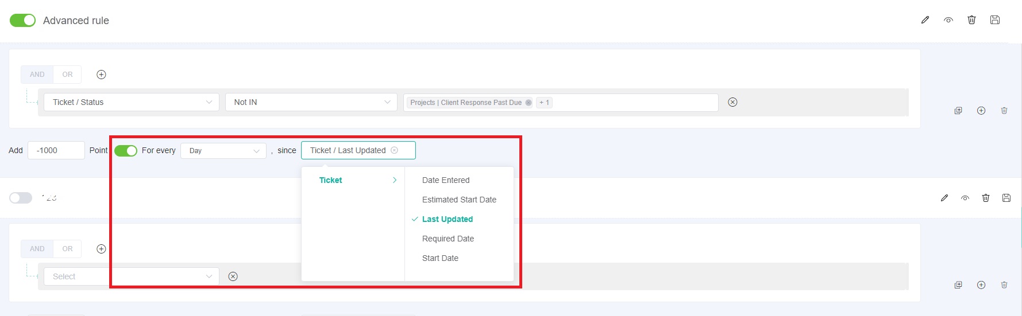Turn off the For every toggle

[126, 151]
